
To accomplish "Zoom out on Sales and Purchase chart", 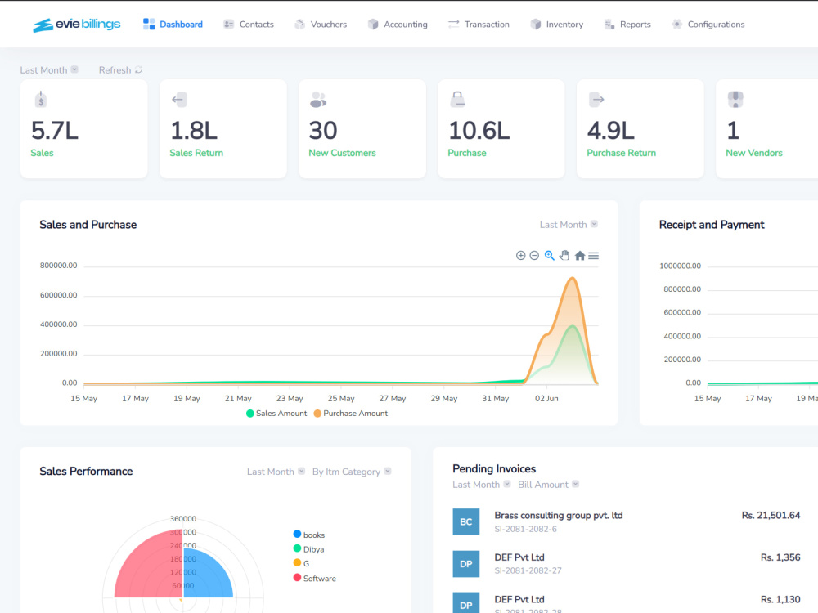I will coord(534,255).
